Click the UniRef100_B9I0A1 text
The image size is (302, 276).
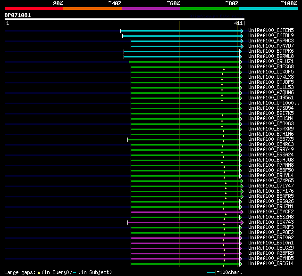coord(271,243)
